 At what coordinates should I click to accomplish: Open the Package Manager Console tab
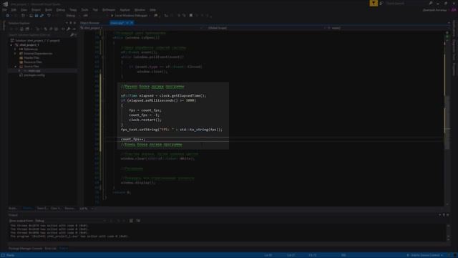[26, 249]
